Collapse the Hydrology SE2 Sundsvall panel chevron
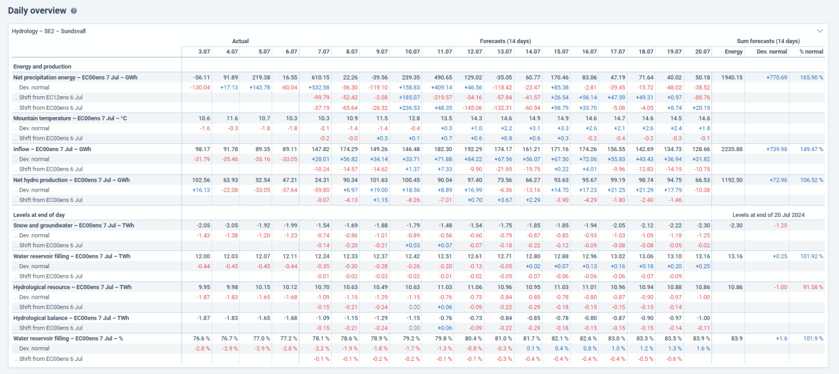This screenshot has height=374, width=839. point(820,30)
